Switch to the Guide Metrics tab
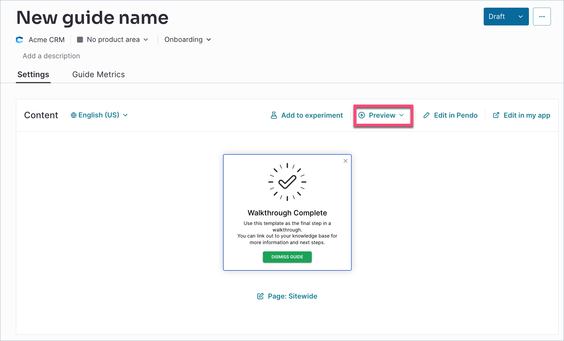564x341 pixels. coord(98,74)
